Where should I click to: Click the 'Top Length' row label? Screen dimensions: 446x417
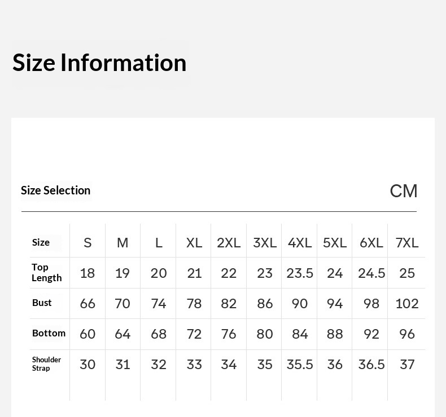[46, 273]
